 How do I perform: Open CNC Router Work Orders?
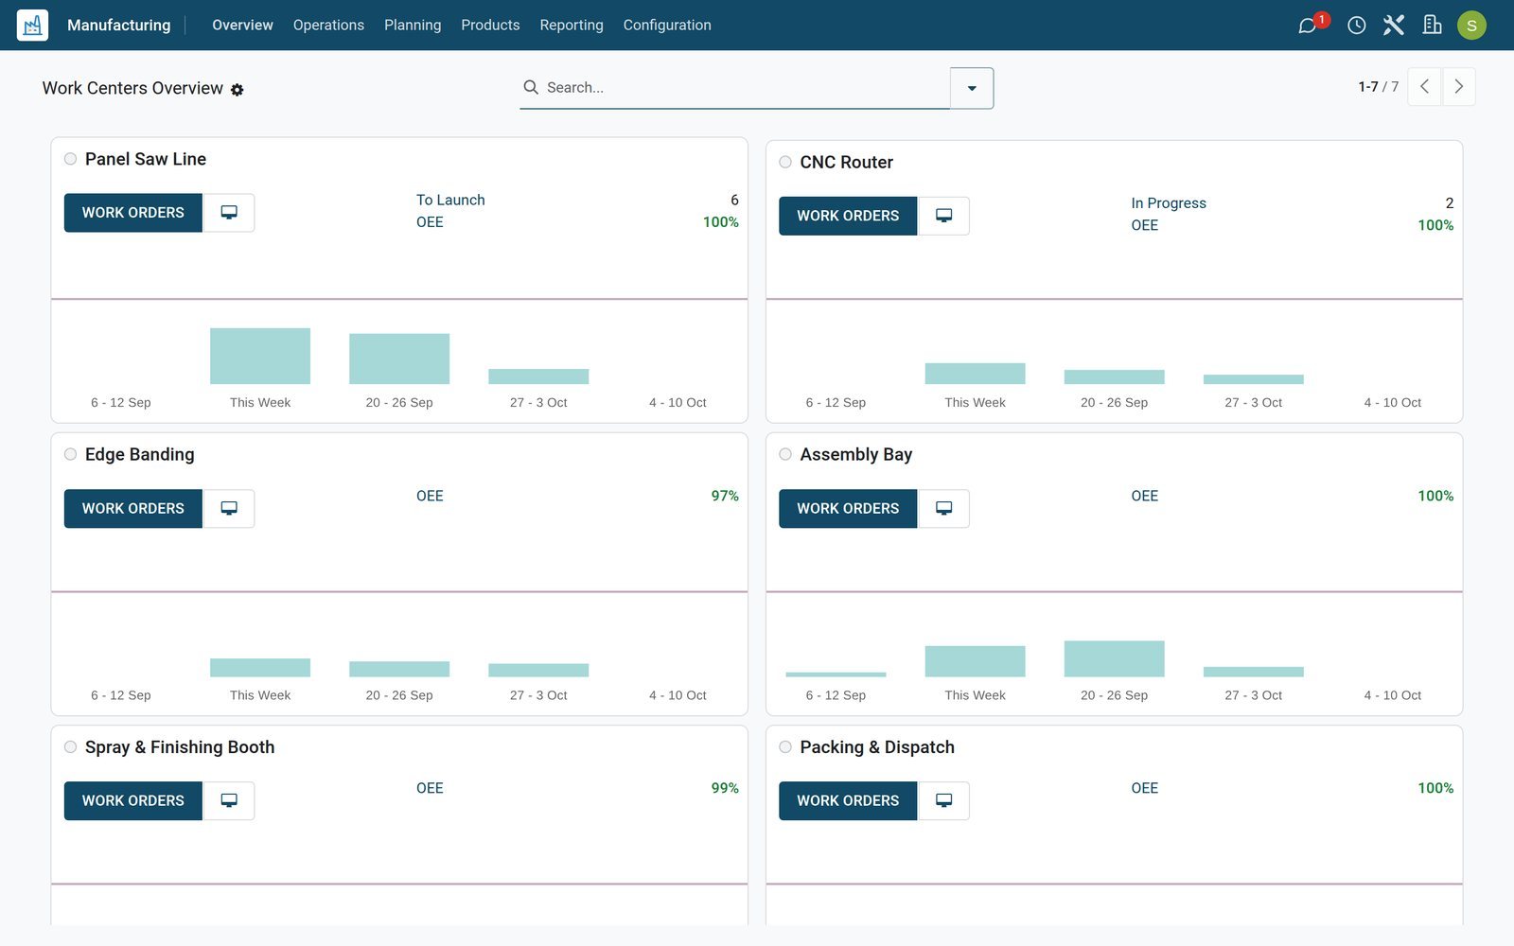pos(848,216)
